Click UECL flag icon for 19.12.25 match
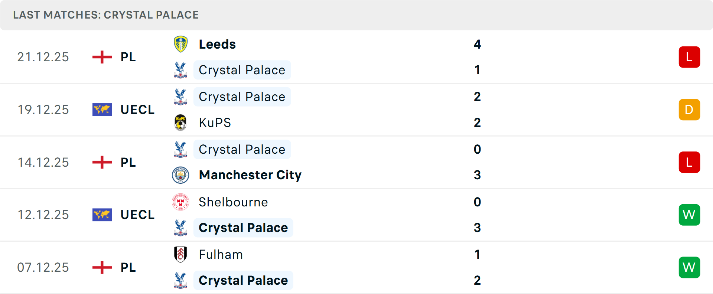The width and height of the screenshot is (713, 294). (102, 110)
